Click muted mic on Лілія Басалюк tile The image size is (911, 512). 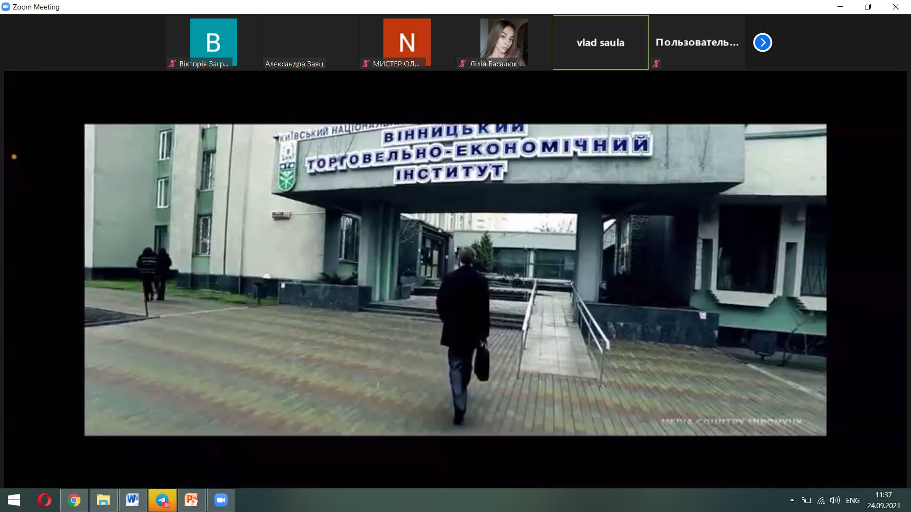(463, 64)
